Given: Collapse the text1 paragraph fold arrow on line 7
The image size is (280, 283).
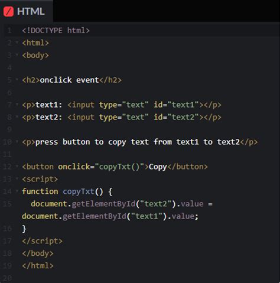Looking at the screenshot, I should [17, 105].
